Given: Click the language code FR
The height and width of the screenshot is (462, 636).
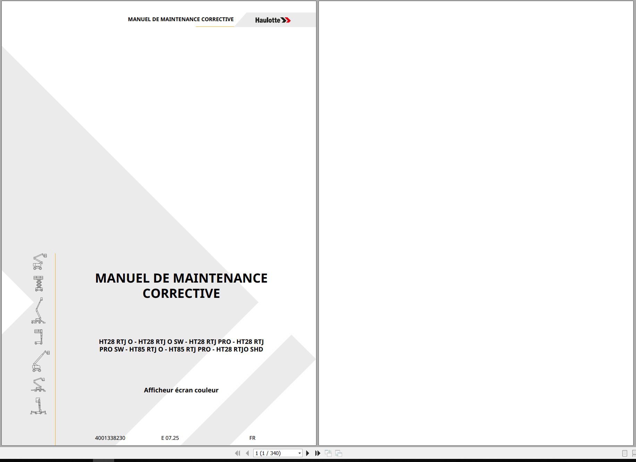Looking at the screenshot, I should point(252,438).
